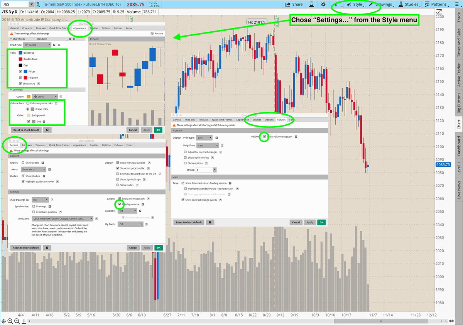The image size is (463, 325).
Task: Click OK in the Futures dialog
Action: pos(321,222)
